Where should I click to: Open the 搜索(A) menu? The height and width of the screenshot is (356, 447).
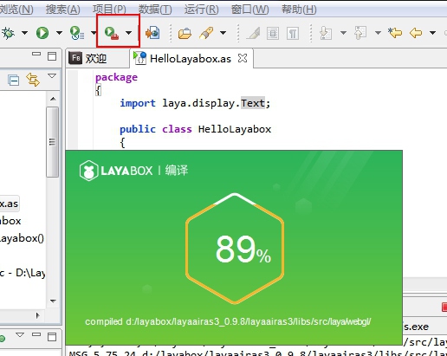(x=63, y=10)
